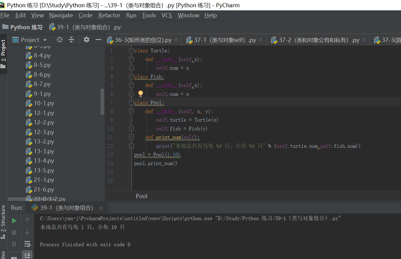Open the Window menu

coord(188,15)
